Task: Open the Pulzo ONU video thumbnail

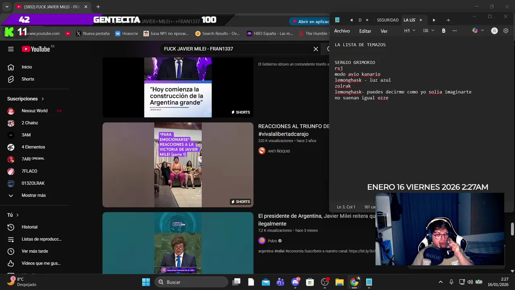Action: [178, 243]
